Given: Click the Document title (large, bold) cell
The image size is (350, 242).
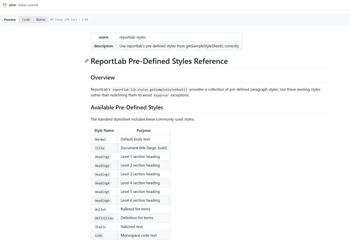Looking at the screenshot, I should coord(144,148).
